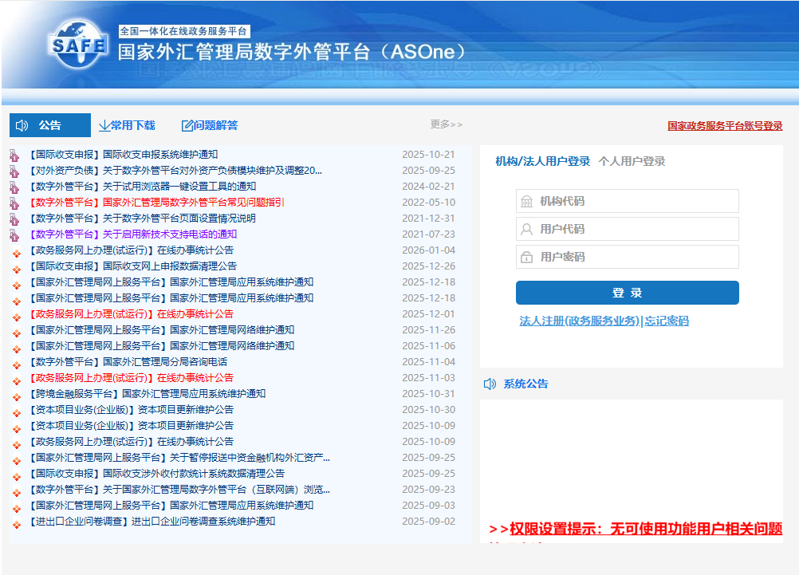Click pinned icon beside red 常见问题指引 notice
The height and width of the screenshot is (575, 799).
tap(14, 203)
